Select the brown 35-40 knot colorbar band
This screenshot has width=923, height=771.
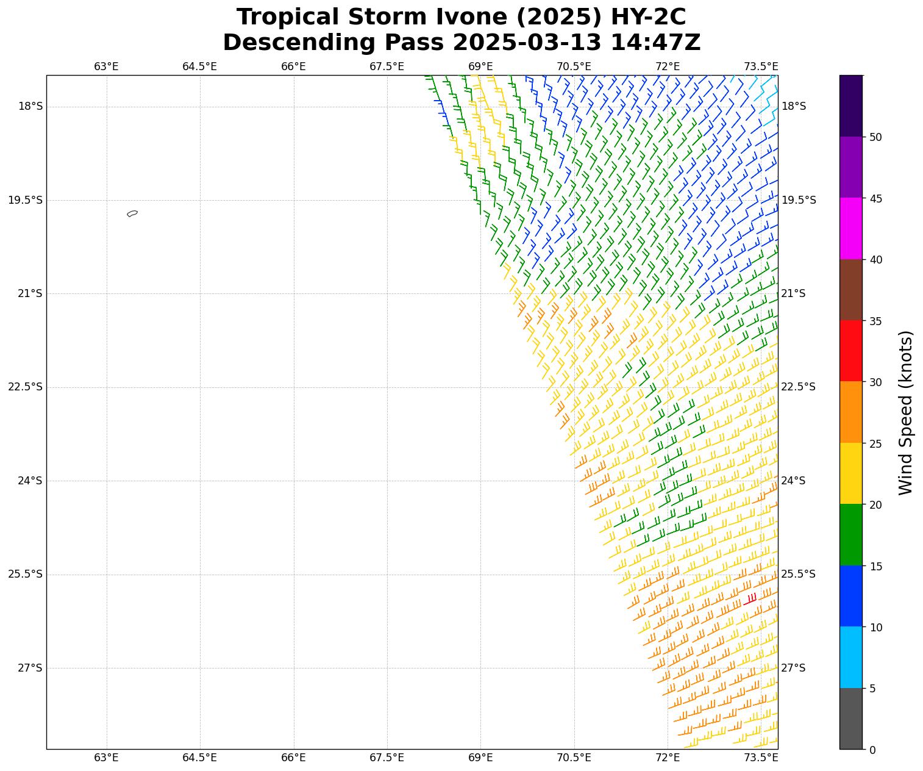pos(850,290)
